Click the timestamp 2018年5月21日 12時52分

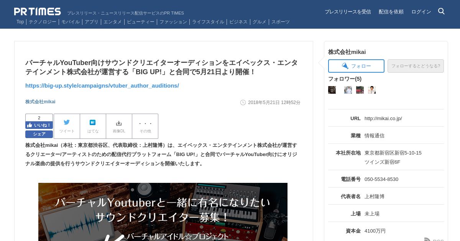pos(274,103)
